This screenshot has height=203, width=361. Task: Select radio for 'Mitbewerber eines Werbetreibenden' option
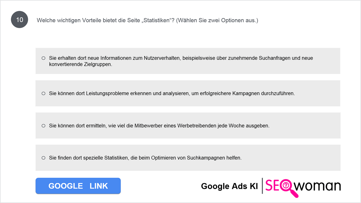pyautogui.click(x=43, y=125)
